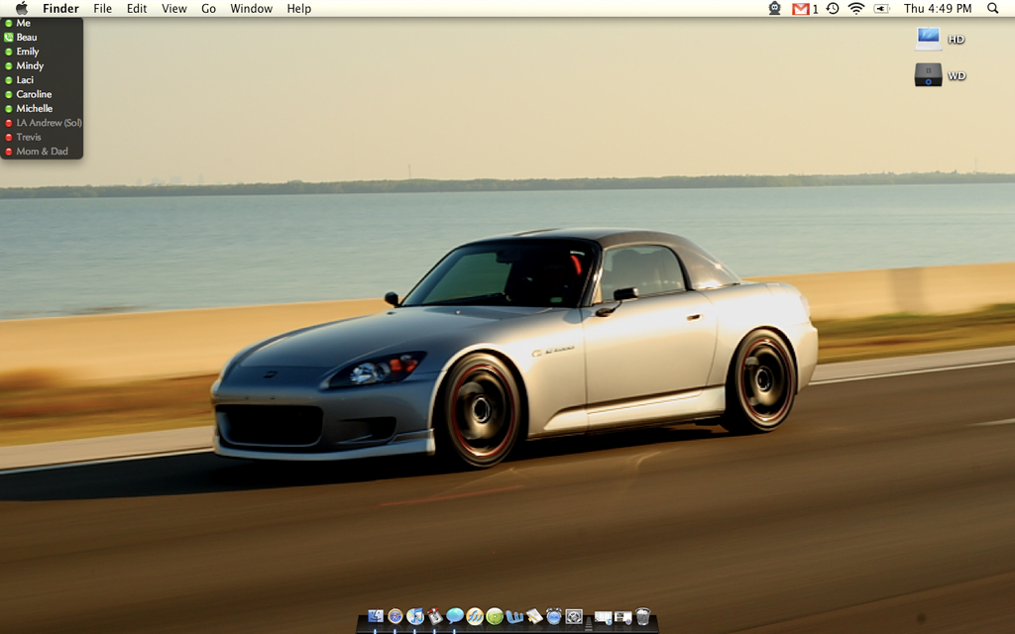Open the Time Machine menu bar icon

(x=833, y=9)
